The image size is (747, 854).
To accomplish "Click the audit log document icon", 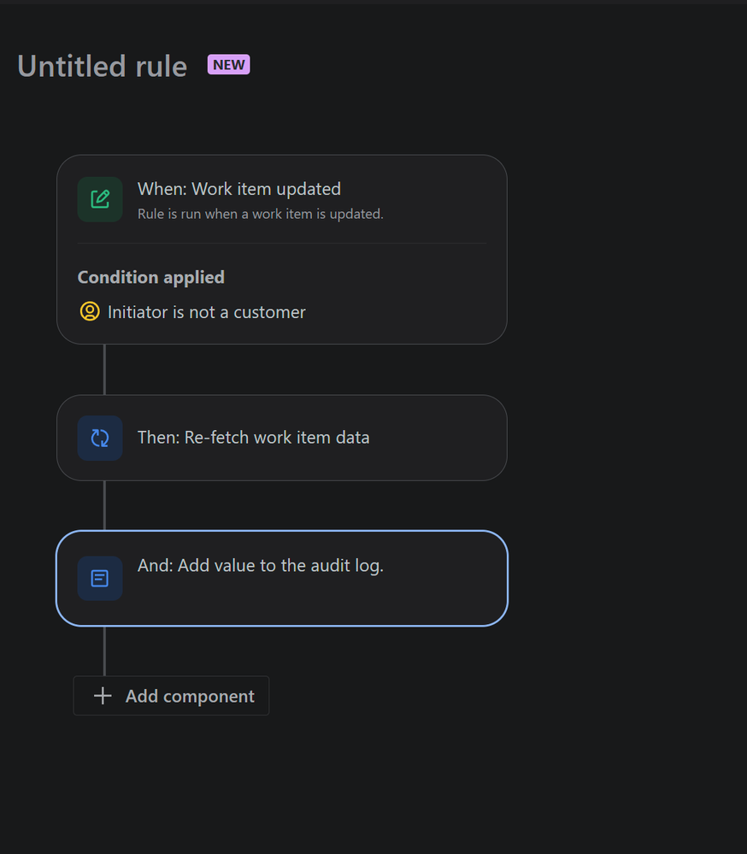I will [x=100, y=579].
